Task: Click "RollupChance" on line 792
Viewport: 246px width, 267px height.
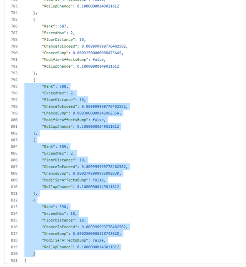Action: tap(57, 66)
